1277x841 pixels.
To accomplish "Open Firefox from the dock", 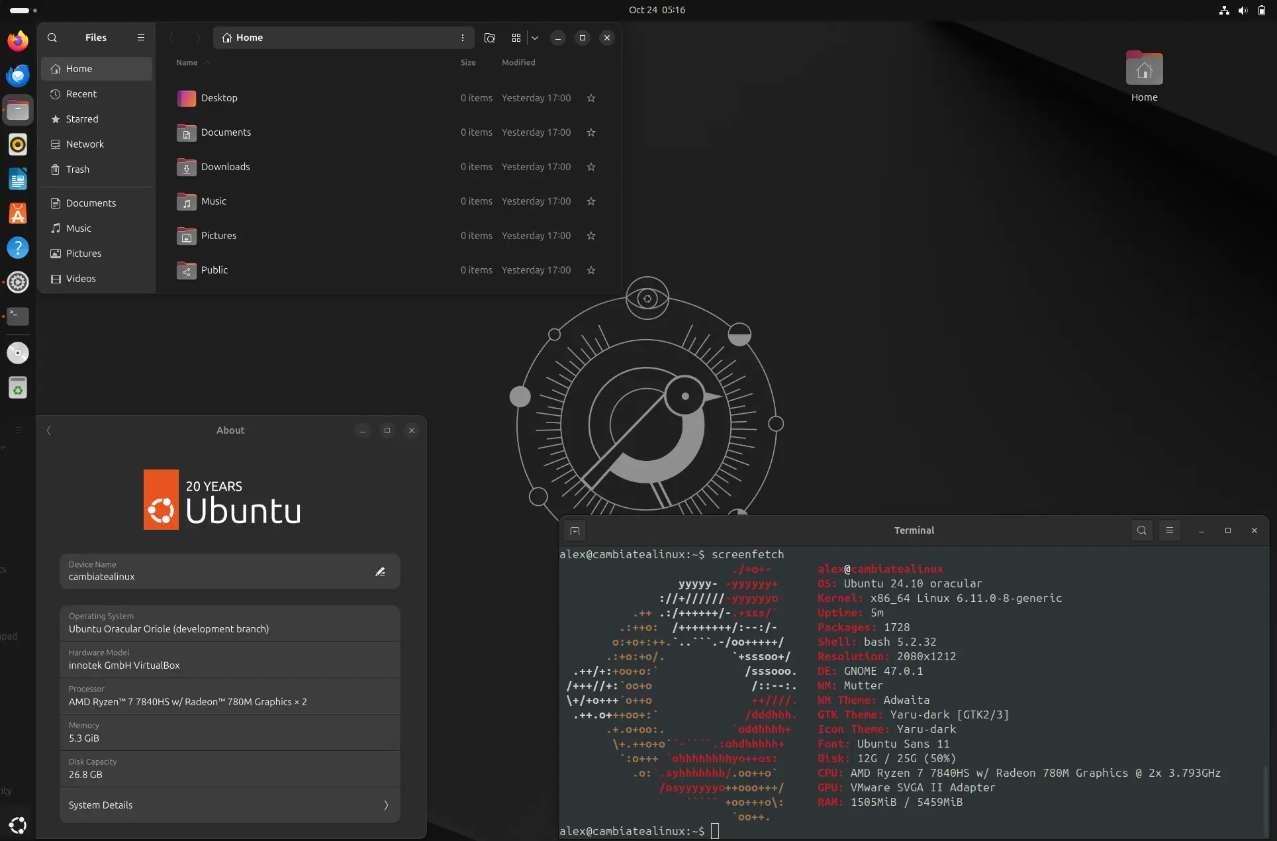I will point(18,41).
